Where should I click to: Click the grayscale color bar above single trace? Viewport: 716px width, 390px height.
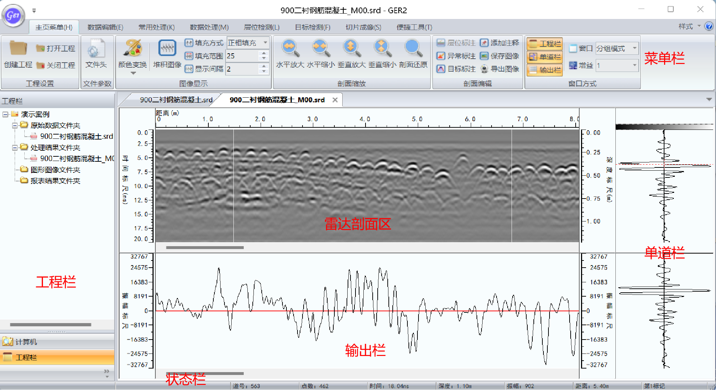click(664, 127)
